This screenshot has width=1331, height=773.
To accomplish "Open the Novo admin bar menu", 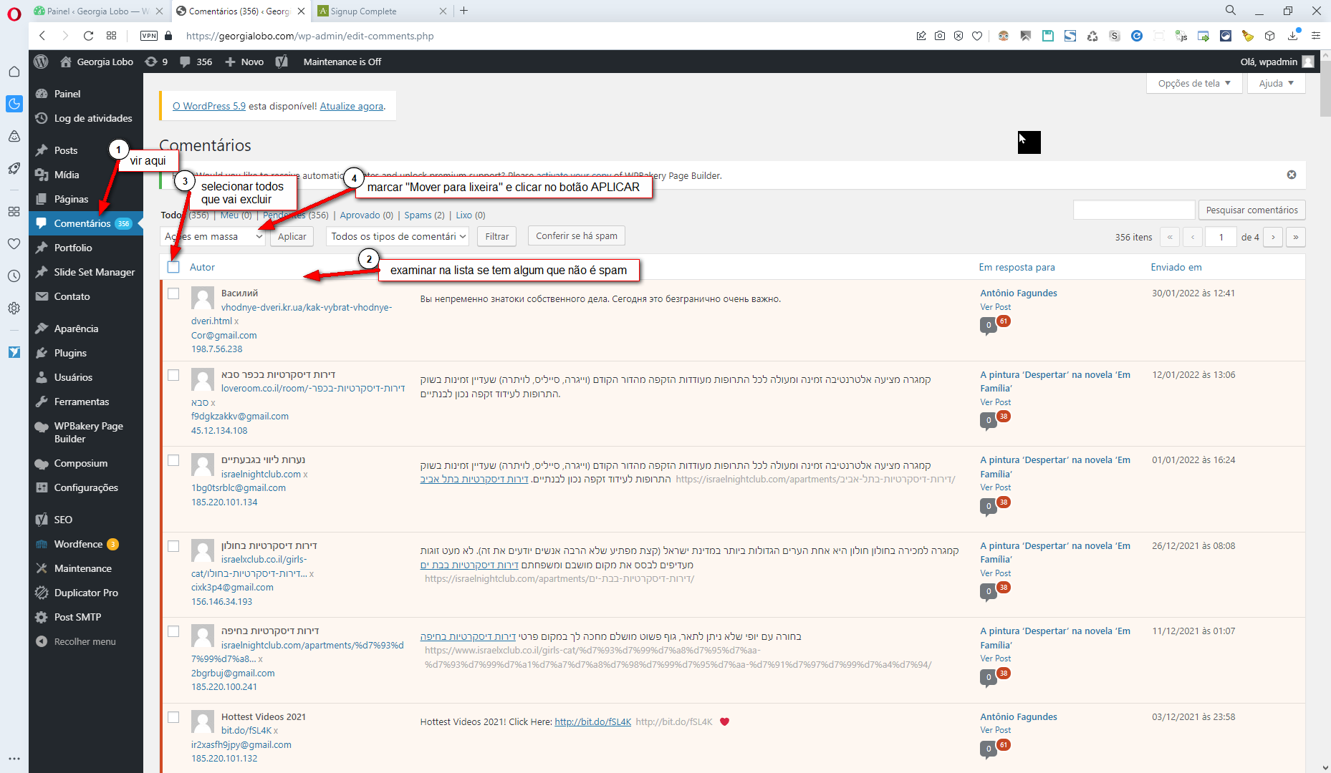I will tap(244, 62).
